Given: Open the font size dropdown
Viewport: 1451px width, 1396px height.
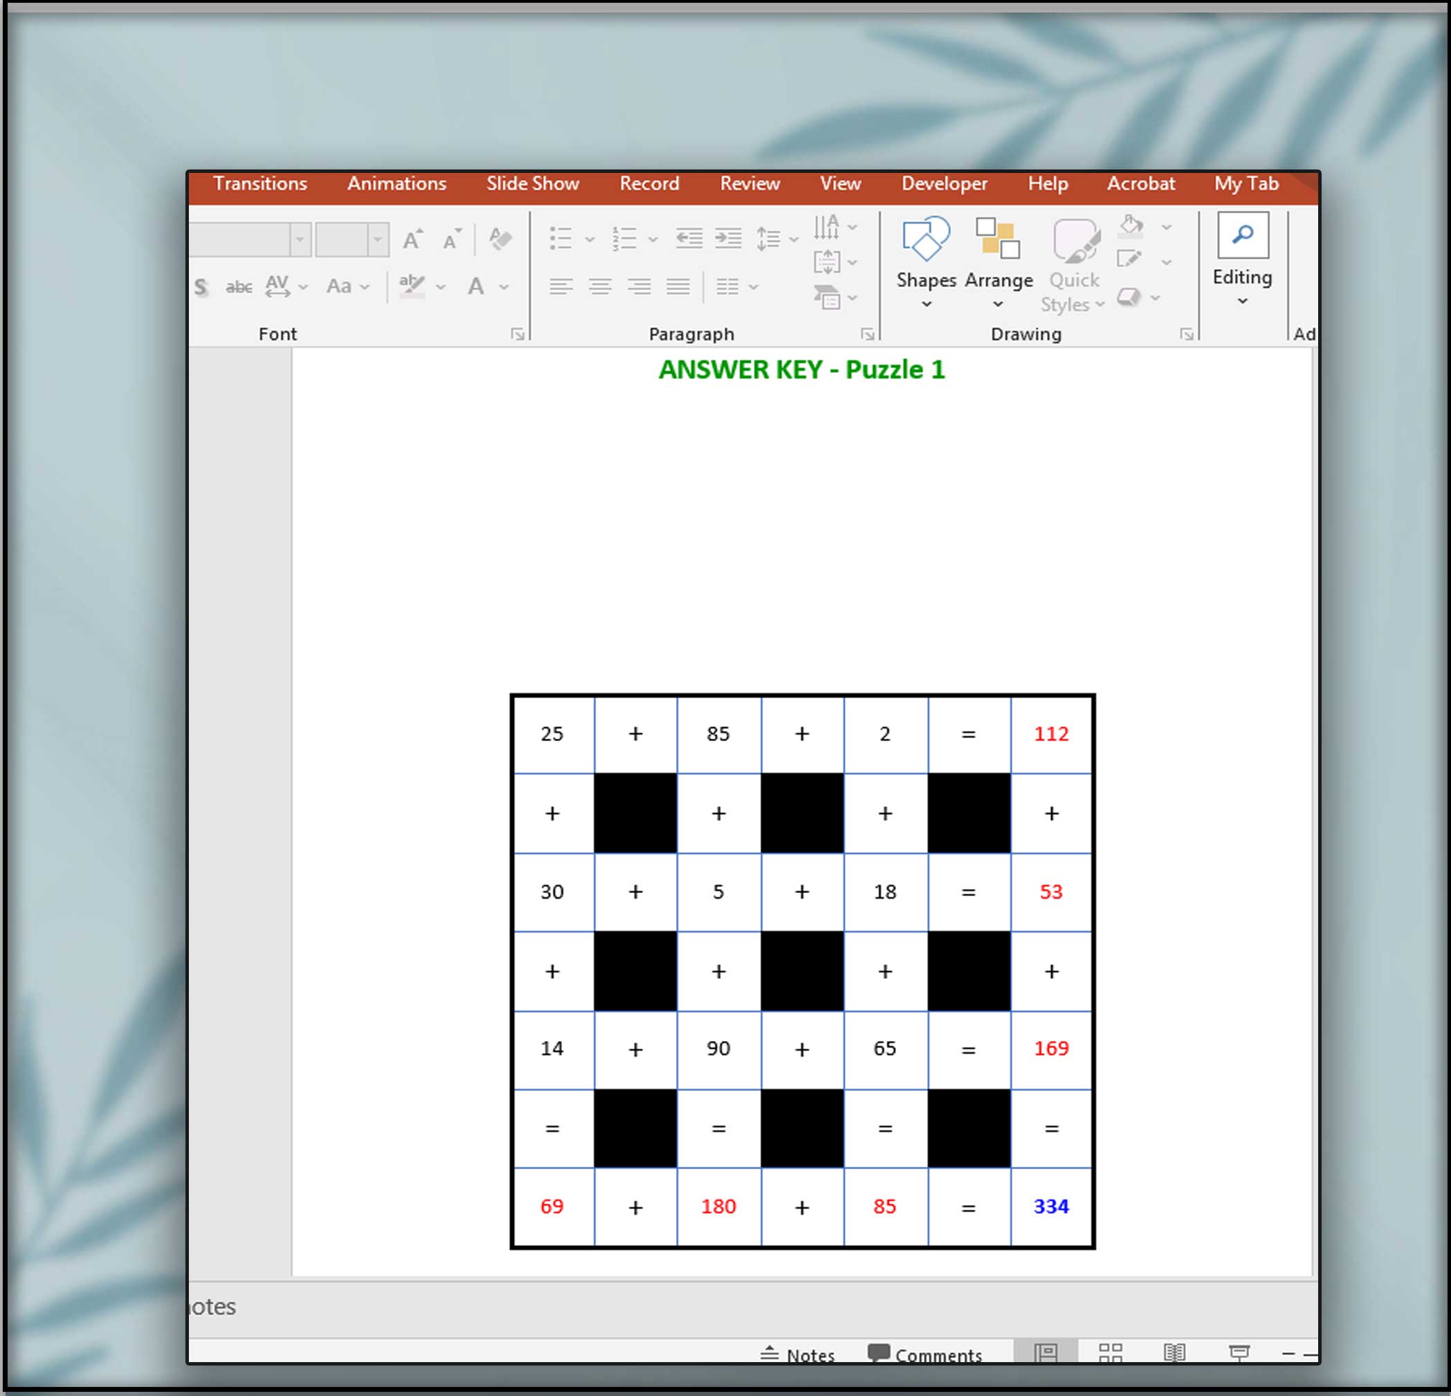Looking at the screenshot, I should (378, 240).
